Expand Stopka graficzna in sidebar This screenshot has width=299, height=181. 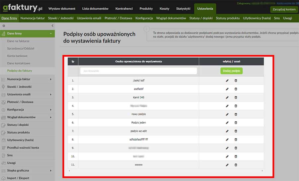click(51, 170)
